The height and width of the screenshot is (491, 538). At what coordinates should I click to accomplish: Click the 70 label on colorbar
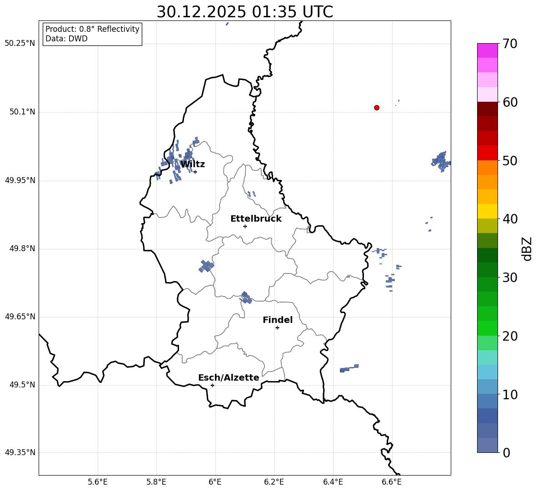tap(509, 44)
